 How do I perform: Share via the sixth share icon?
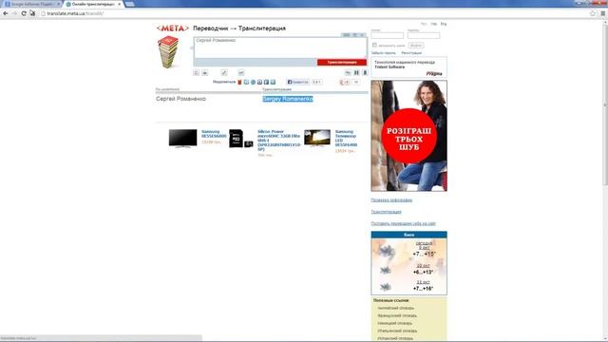273,82
